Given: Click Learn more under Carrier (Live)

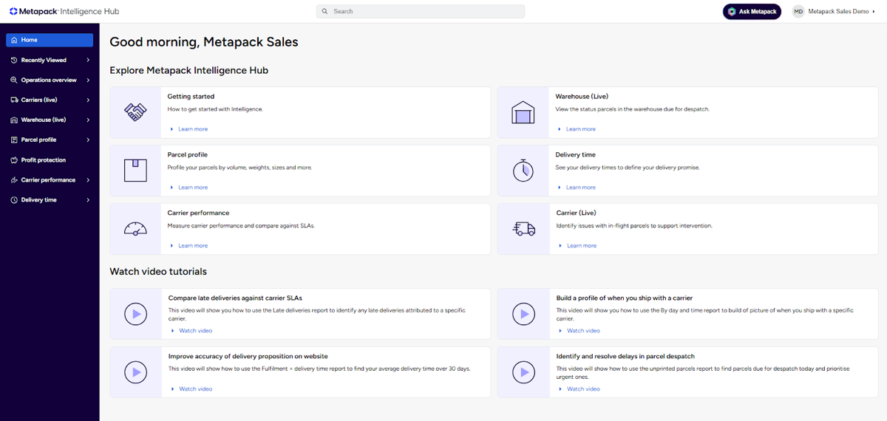Looking at the screenshot, I should [582, 246].
